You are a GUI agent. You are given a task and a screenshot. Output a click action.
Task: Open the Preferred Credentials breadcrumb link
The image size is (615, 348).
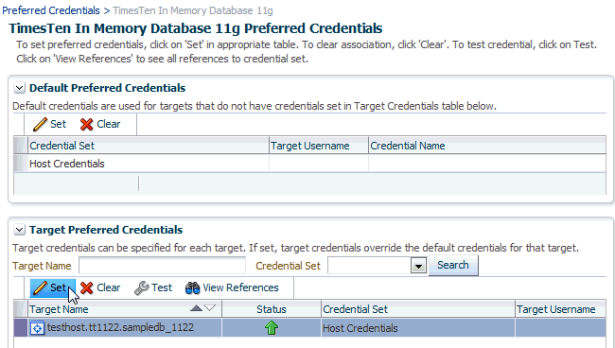click(51, 10)
